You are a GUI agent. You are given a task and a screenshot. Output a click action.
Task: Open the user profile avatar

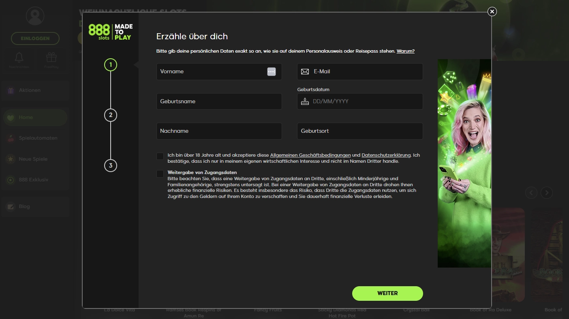(35, 16)
